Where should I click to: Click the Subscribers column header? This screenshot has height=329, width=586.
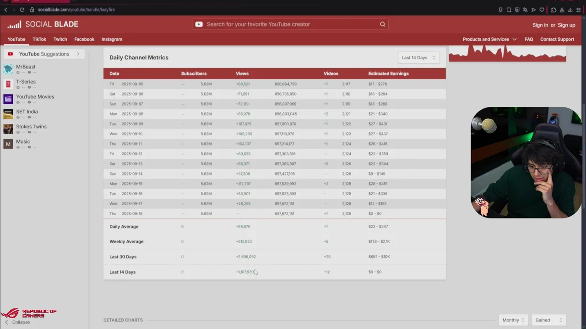[x=194, y=74]
